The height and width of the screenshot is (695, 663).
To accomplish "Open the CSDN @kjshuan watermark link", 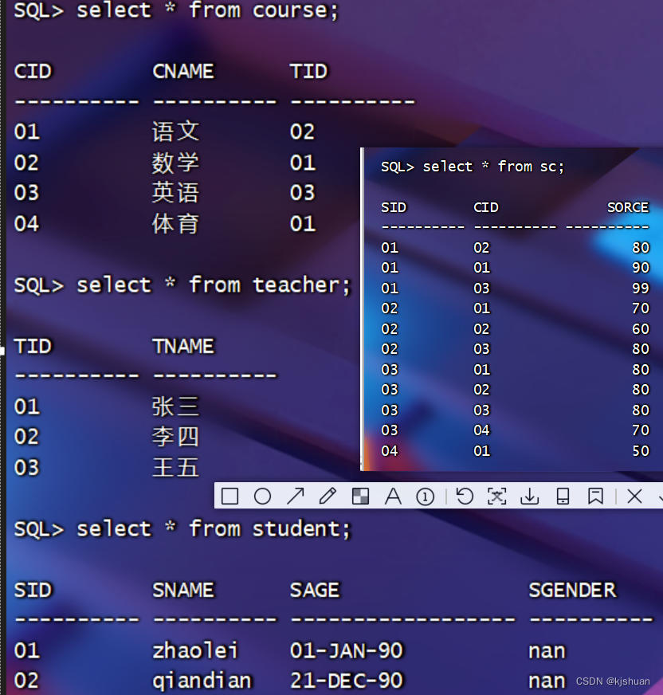I will [x=612, y=681].
